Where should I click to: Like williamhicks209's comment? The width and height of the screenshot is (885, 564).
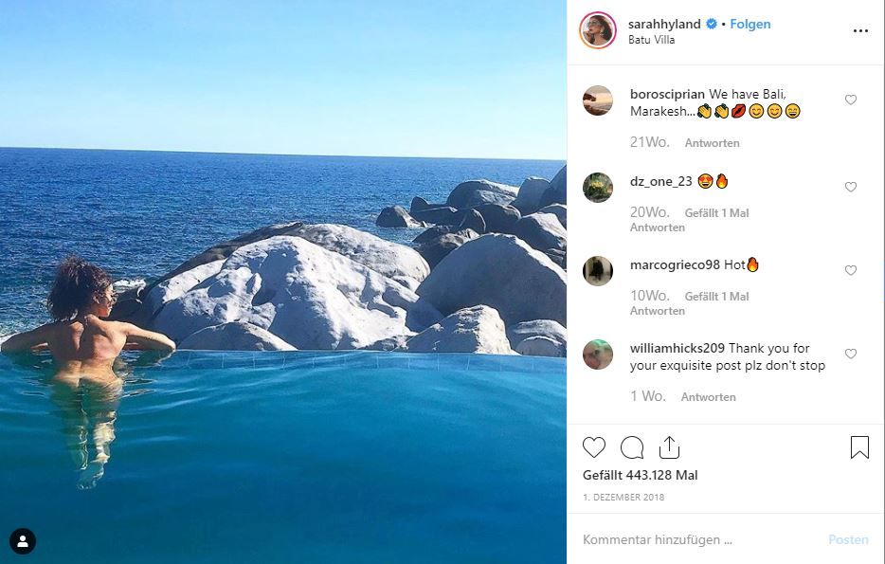click(851, 354)
